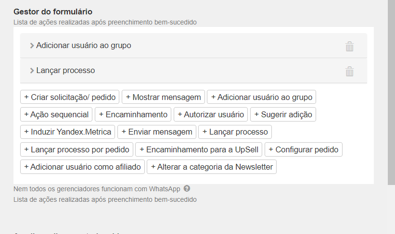Delete the 'Adicionar usuário ao grupo' action with trash icon
Viewport: 395px width, 234px height.
click(x=350, y=47)
